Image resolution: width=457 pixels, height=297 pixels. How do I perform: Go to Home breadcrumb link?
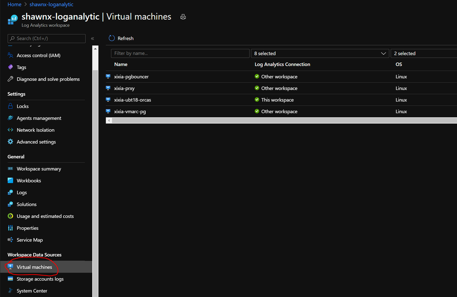[x=14, y=5]
